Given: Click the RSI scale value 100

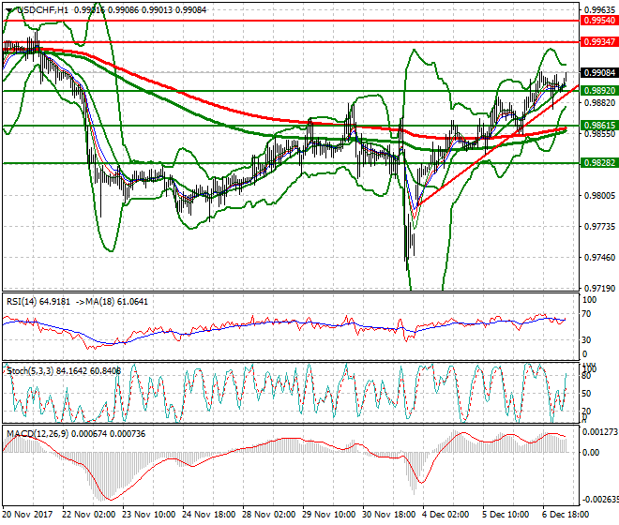Looking at the screenshot, I should (x=589, y=301).
